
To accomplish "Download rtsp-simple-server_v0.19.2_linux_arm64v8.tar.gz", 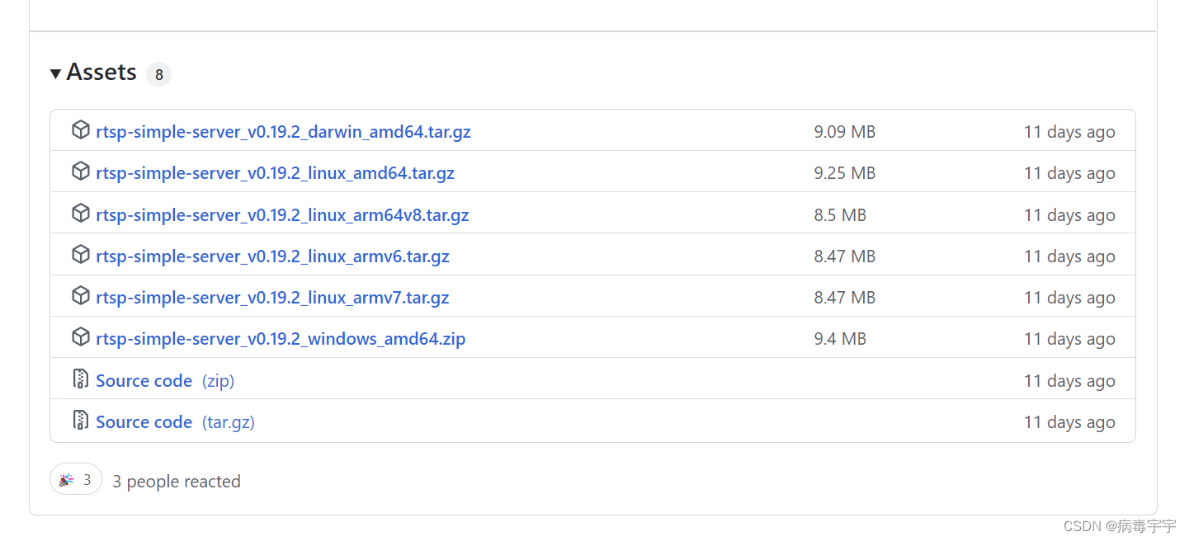I will [282, 214].
